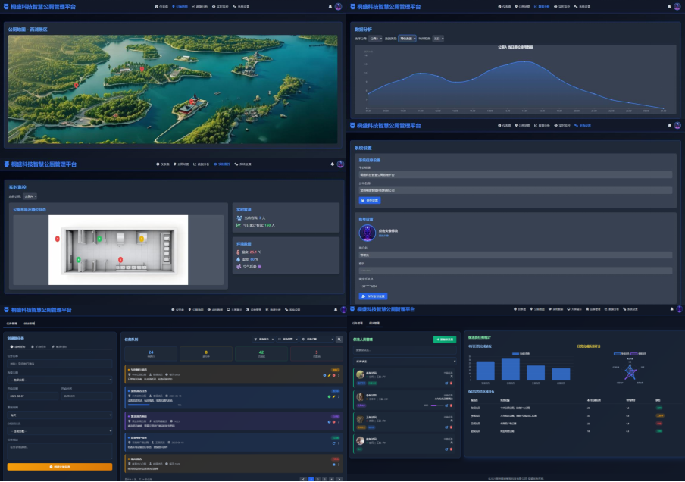The height and width of the screenshot is (482, 685).
Task: Click the blue save button under the company name field
Action: click(370, 201)
